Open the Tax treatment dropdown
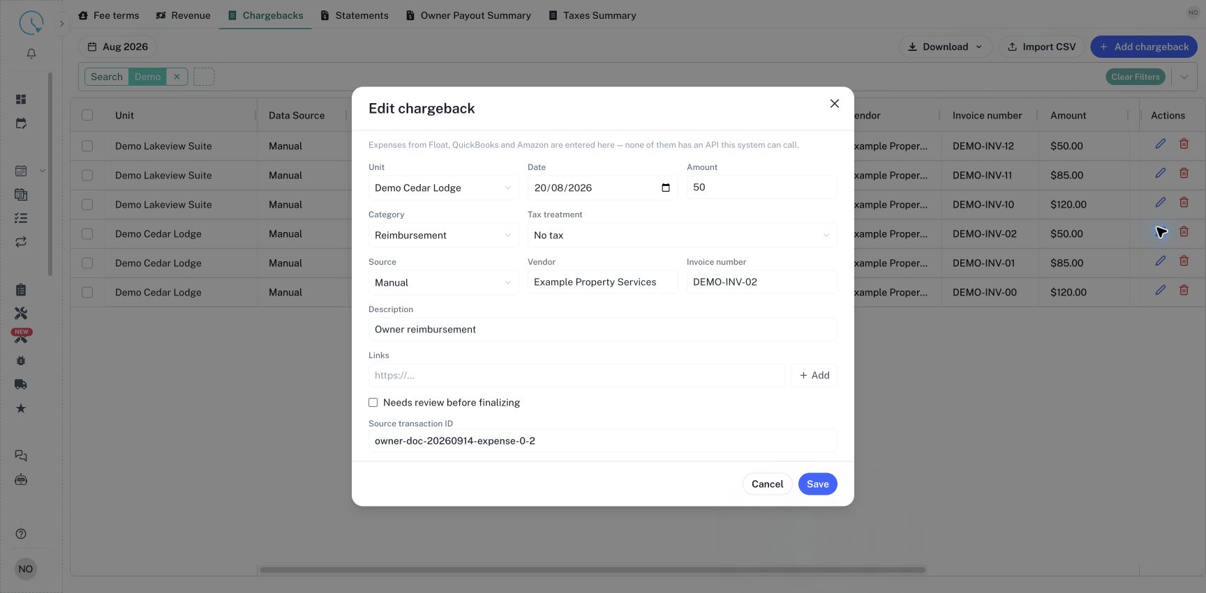 coord(682,235)
